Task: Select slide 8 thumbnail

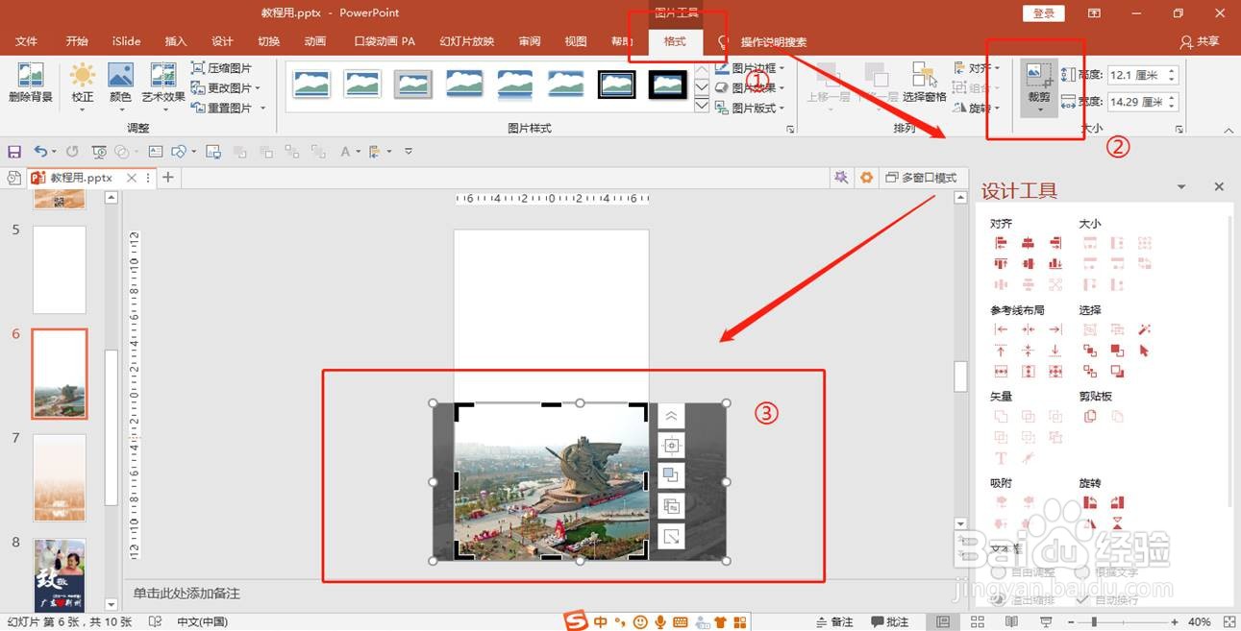Action: pos(60,574)
